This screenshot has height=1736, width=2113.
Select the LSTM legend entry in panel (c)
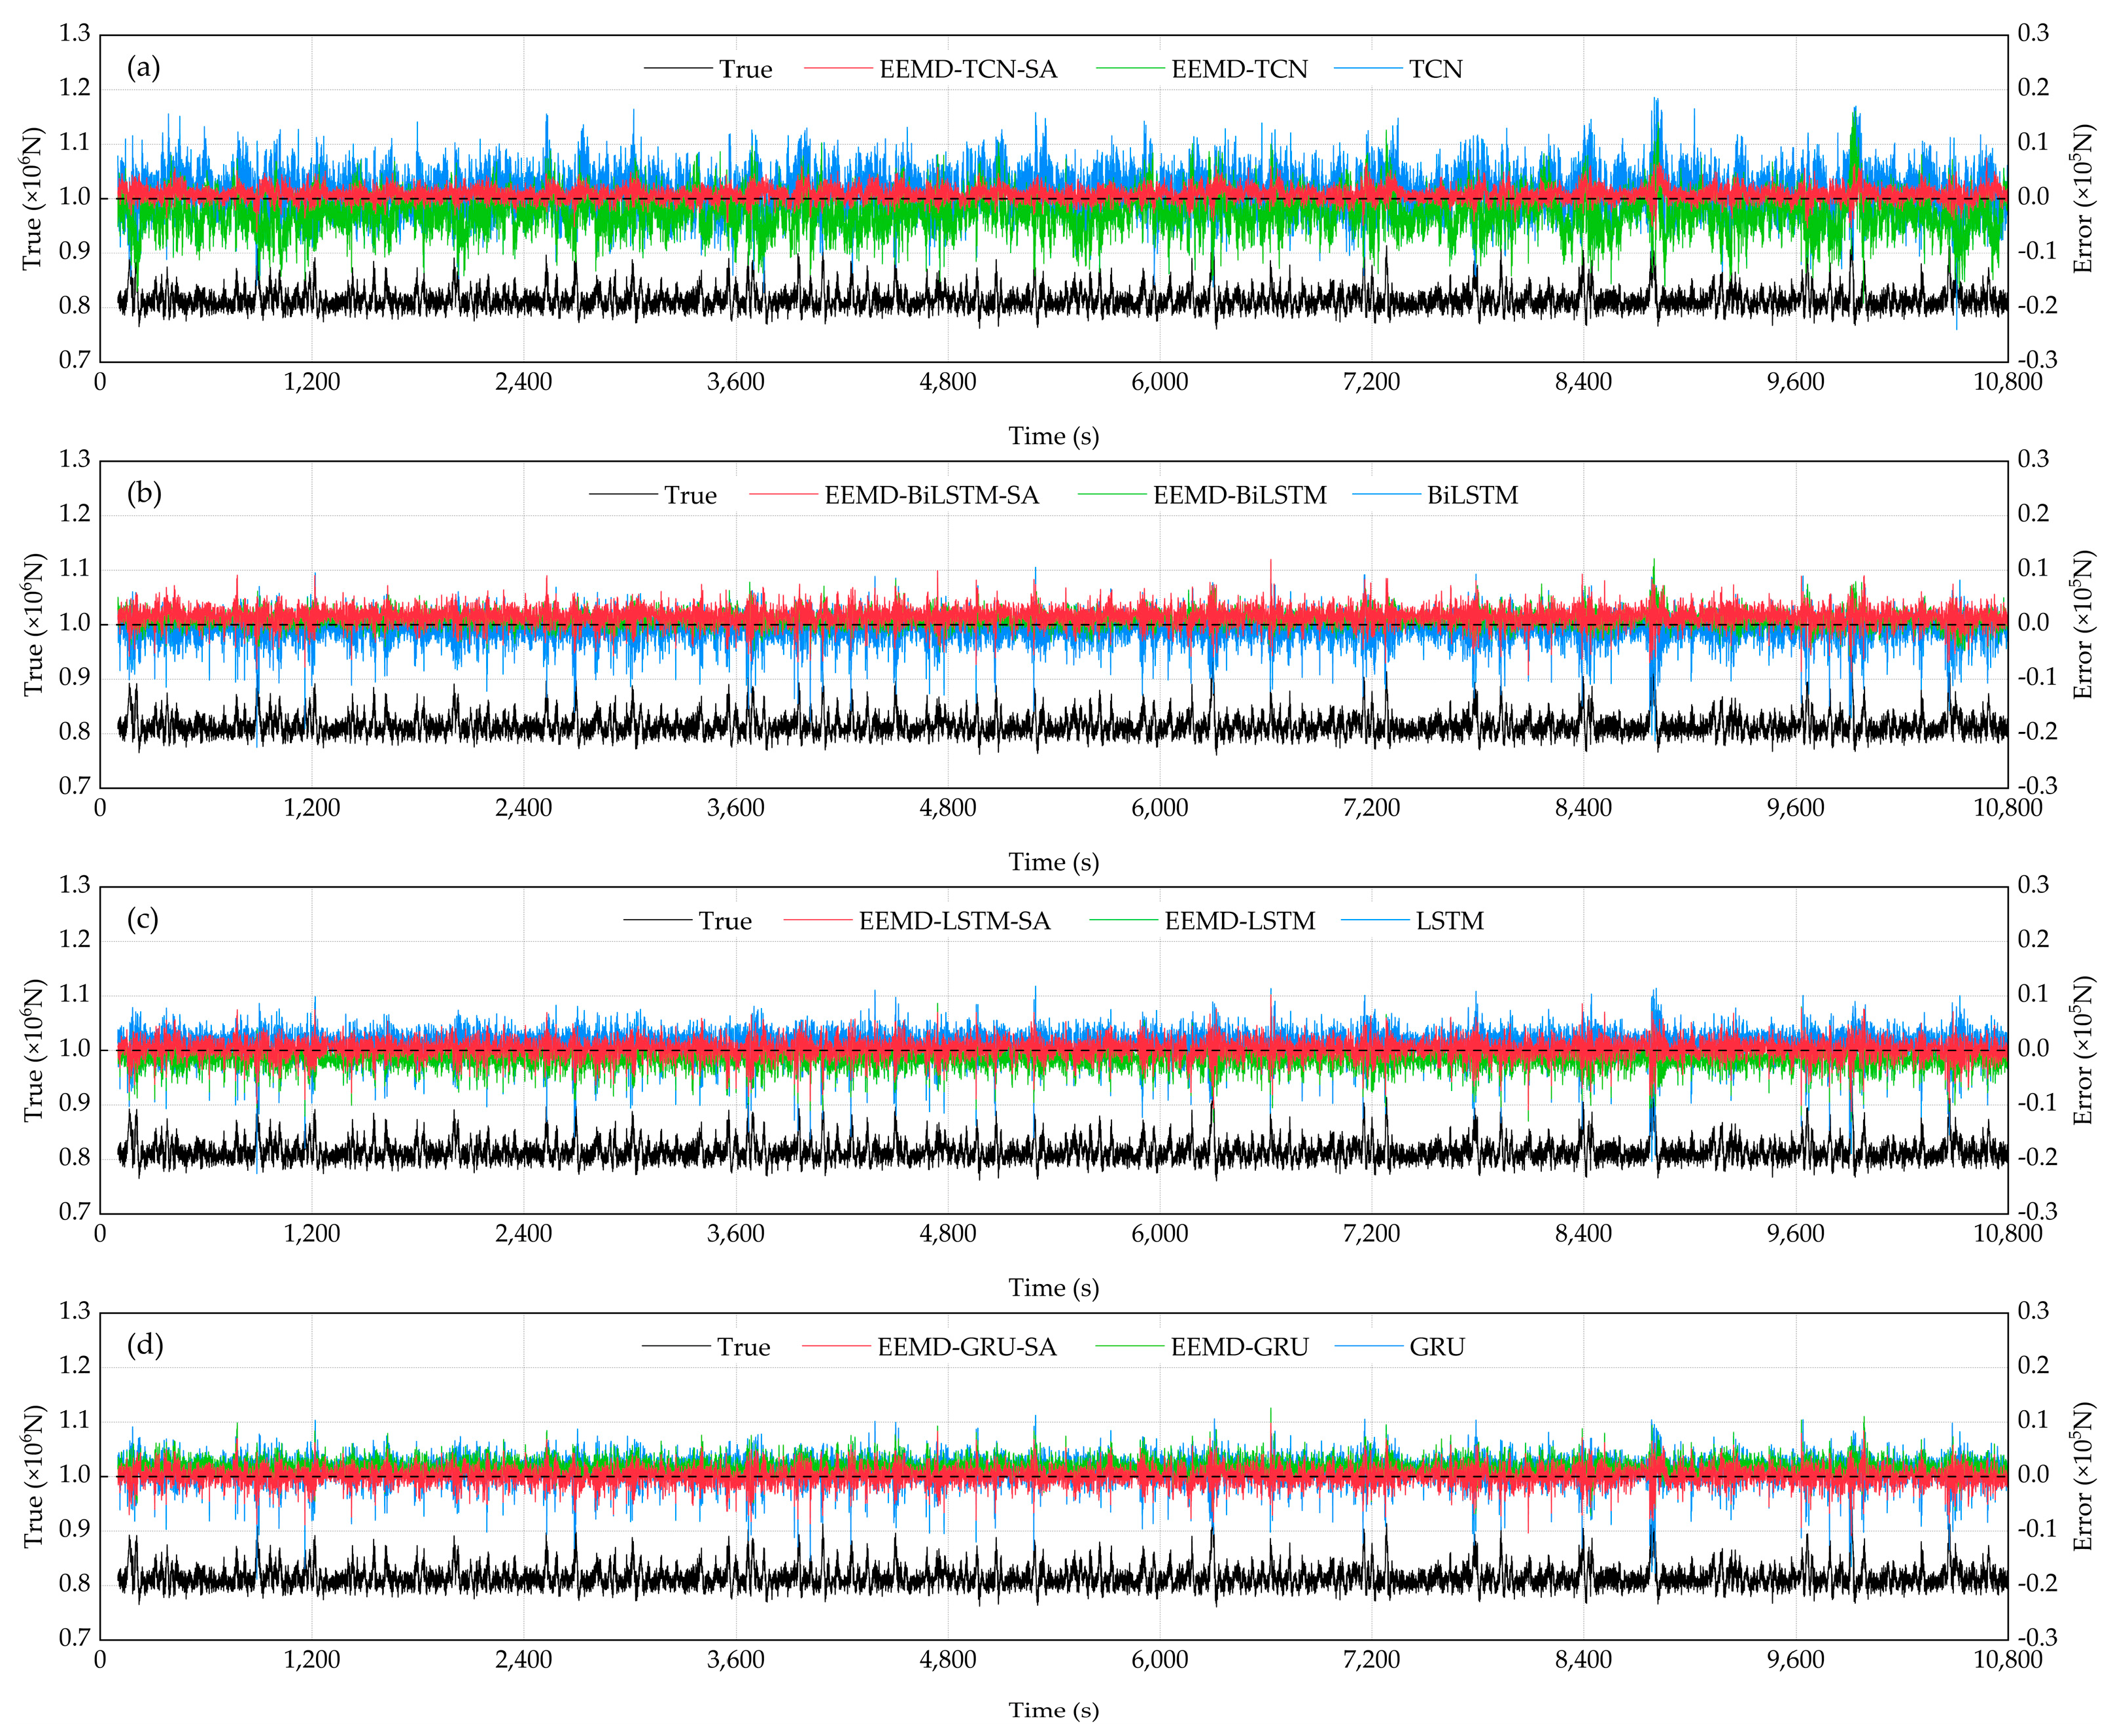pyautogui.click(x=1449, y=921)
